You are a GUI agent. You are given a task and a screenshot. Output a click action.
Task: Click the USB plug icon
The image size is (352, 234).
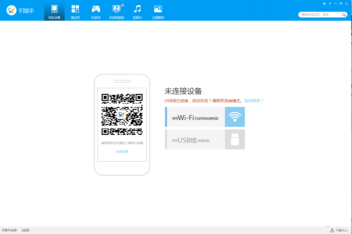click(x=235, y=139)
